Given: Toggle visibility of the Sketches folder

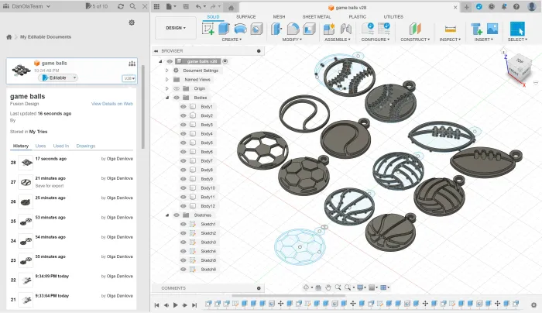Looking at the screenshot, I should point(177,215).
